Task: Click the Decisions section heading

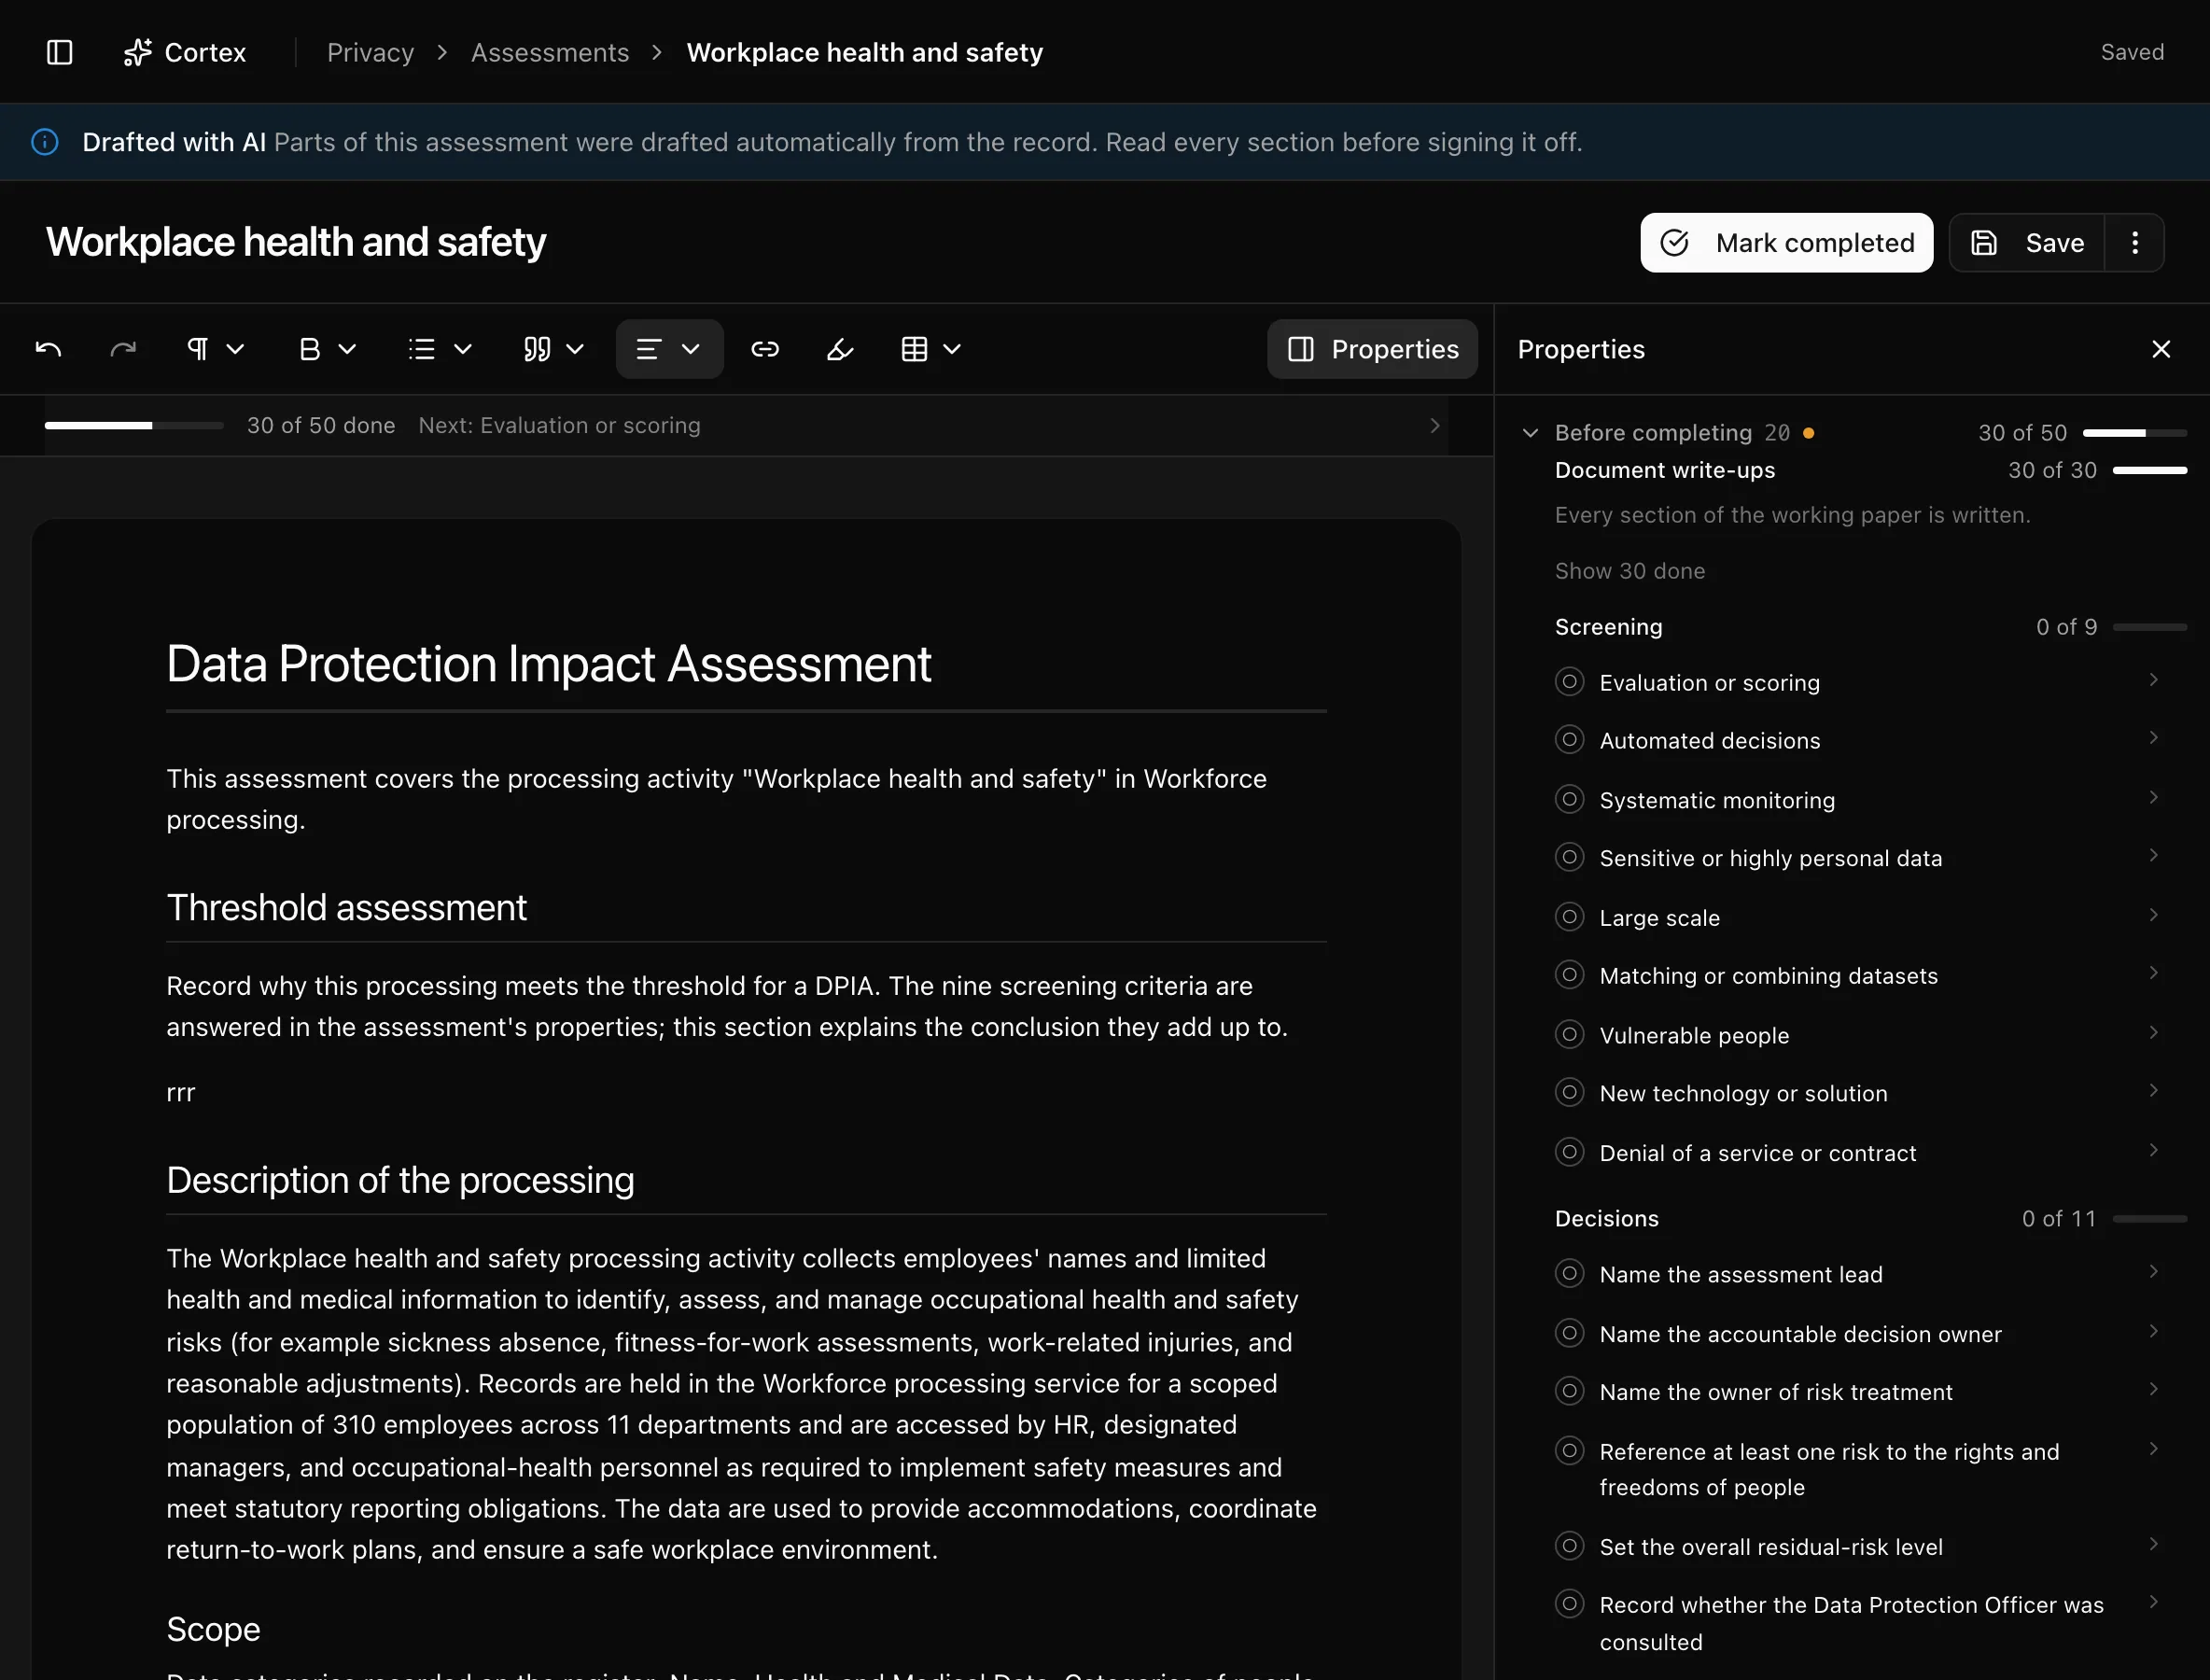Action: click(x=1606, y=1218)
